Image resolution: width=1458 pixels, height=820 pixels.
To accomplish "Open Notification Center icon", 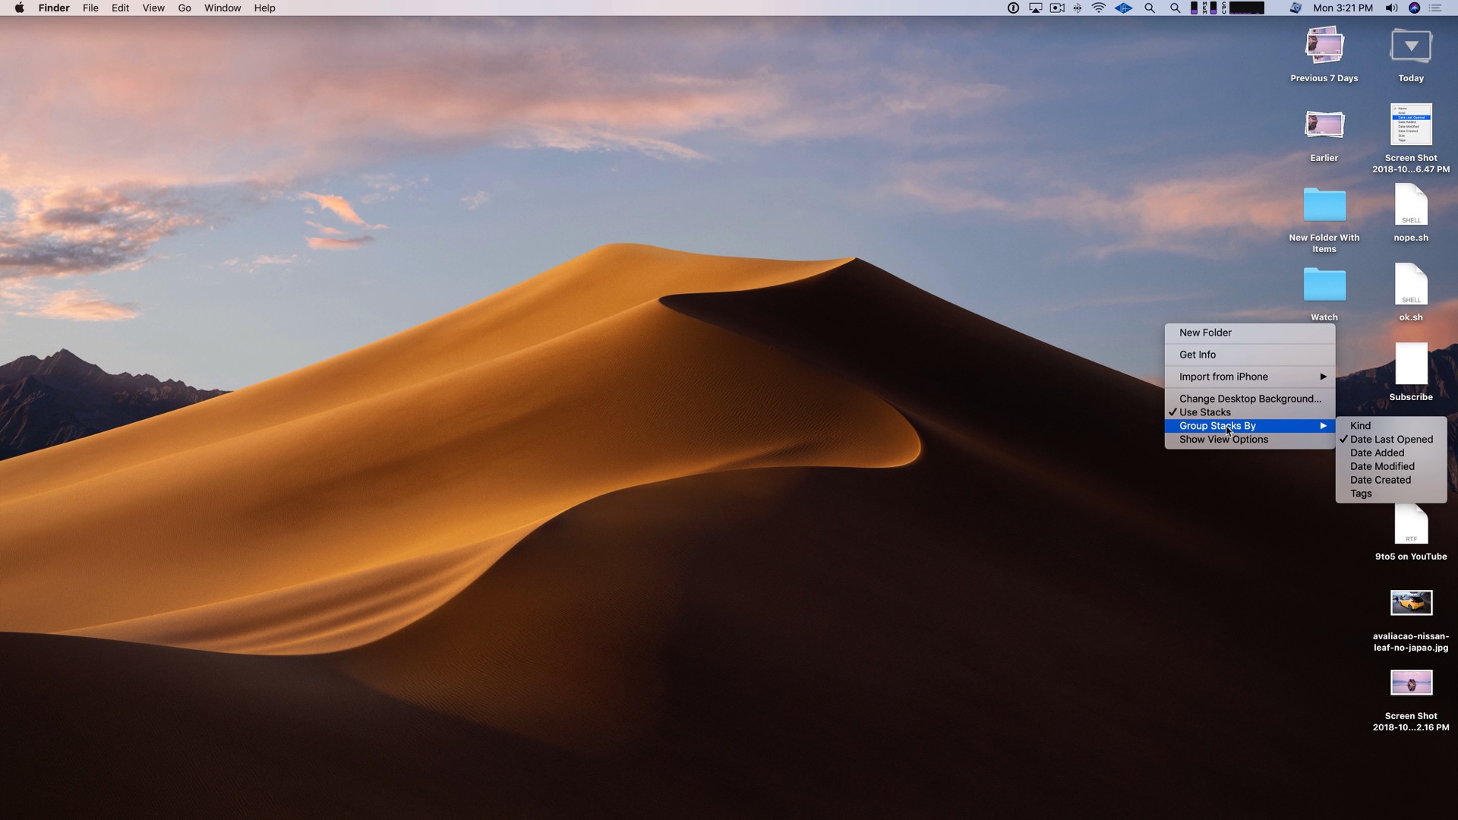I will [1435, 8].
